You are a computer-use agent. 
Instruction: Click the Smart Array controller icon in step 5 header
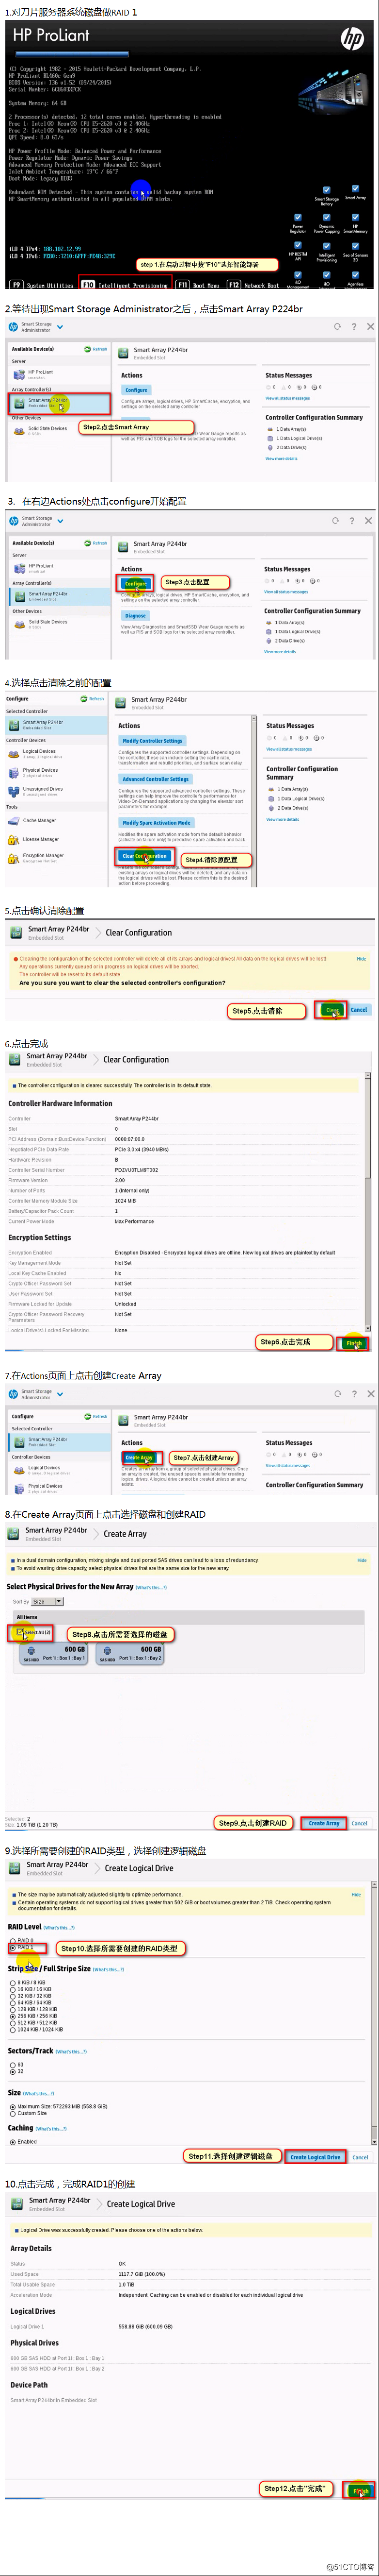point(17,933)
